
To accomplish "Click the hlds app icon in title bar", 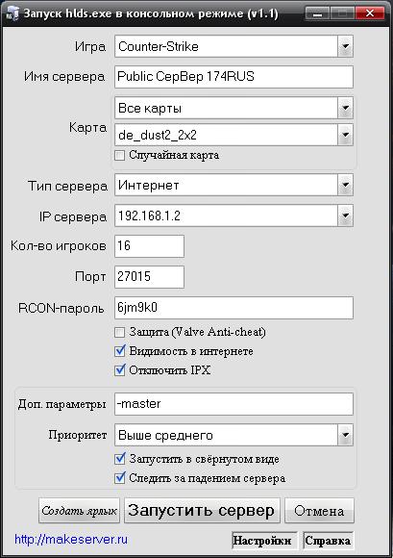I will pos(12,13).
